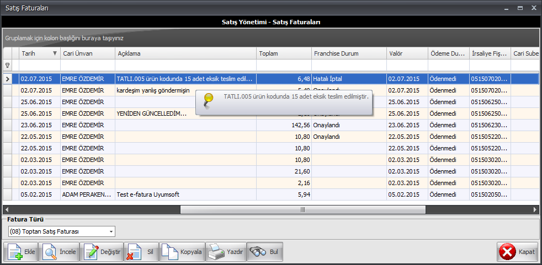Click the Açıklama filter input cell
The image size is (542, 265).
(x=185, y=65)
